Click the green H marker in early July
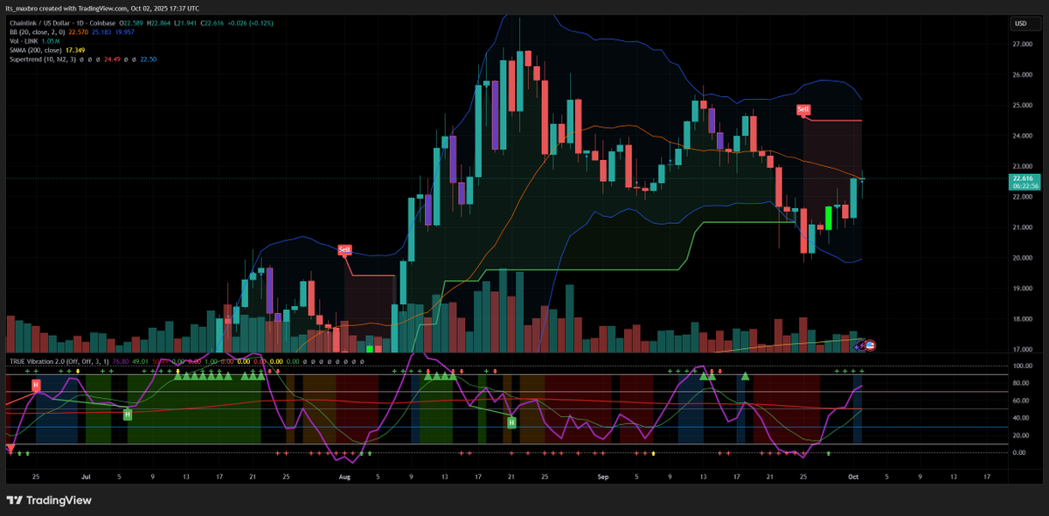Viewport: 1049px width, 516px height. click(128, 414)
